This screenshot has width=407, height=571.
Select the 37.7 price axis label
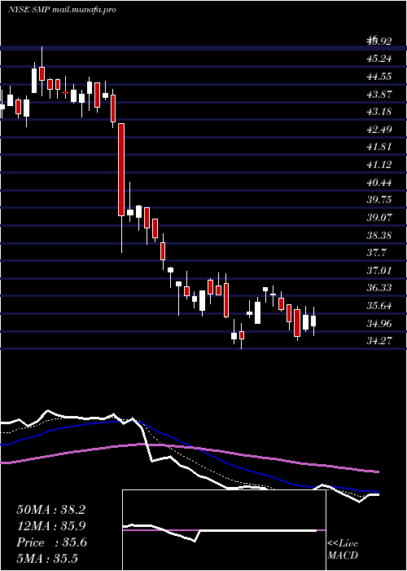pyautogui.click(x=376, y=252)
